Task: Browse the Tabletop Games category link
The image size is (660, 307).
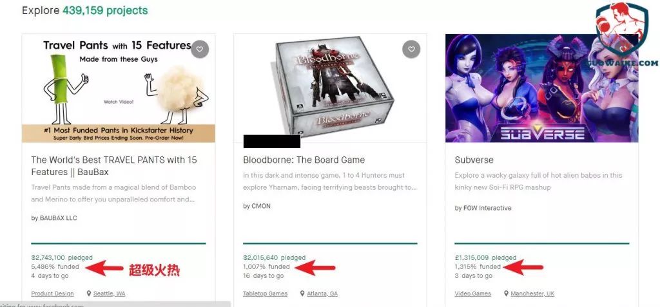Action: click(x=265, y=293)
